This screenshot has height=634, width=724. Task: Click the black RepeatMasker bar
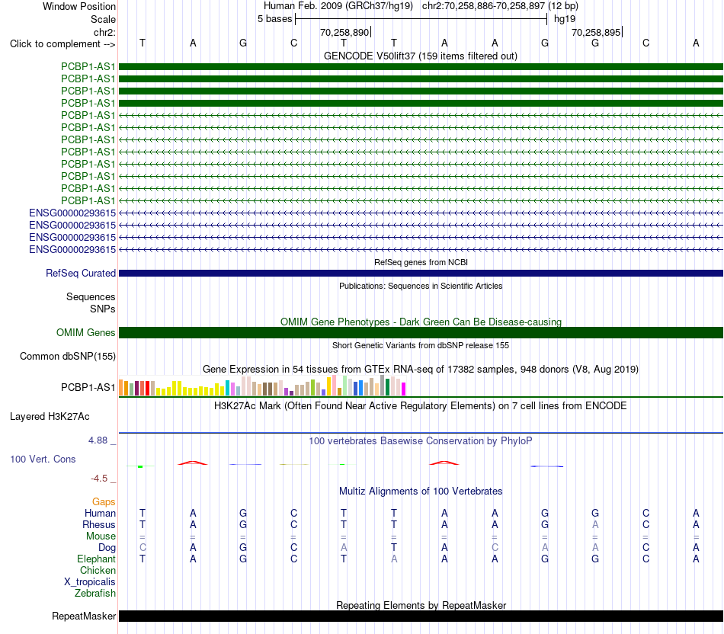coord(421,616)
